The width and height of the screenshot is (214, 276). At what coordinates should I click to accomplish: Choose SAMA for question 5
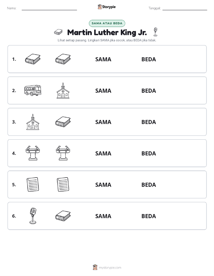pos(103,185)
